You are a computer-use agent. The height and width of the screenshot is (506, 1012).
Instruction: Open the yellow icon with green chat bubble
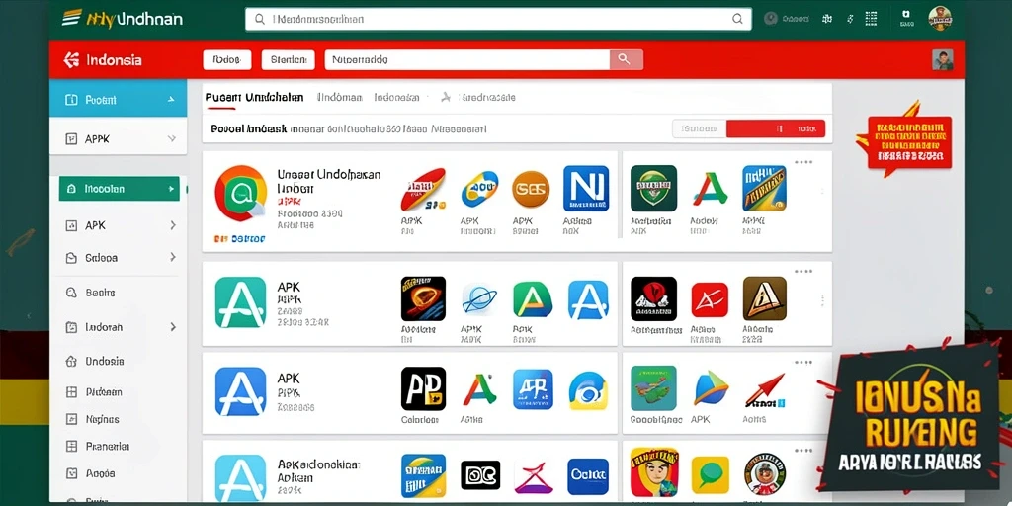coord(710,475)
